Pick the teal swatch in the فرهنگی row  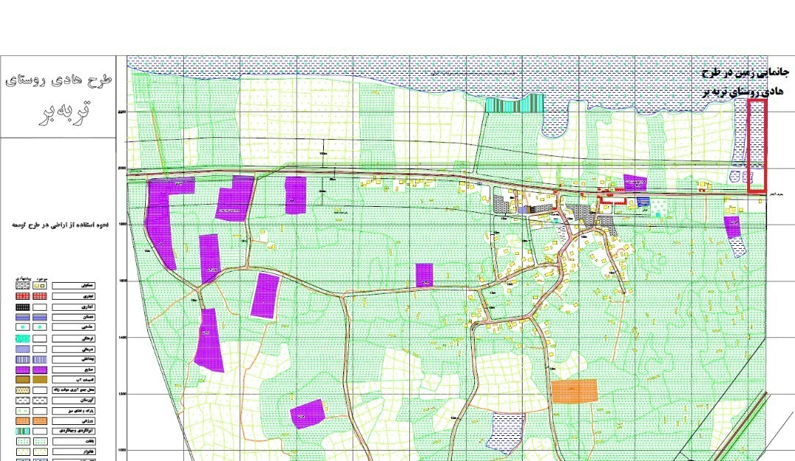23,338
